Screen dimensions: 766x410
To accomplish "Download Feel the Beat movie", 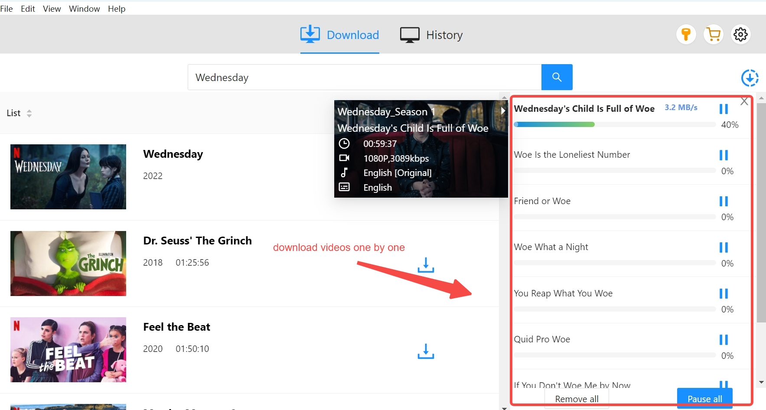I will click(x=426, y=351).
